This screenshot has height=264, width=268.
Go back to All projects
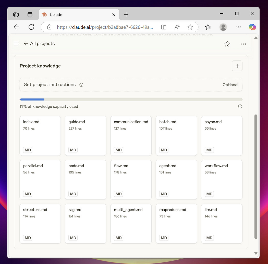click(x=39, y=43)
